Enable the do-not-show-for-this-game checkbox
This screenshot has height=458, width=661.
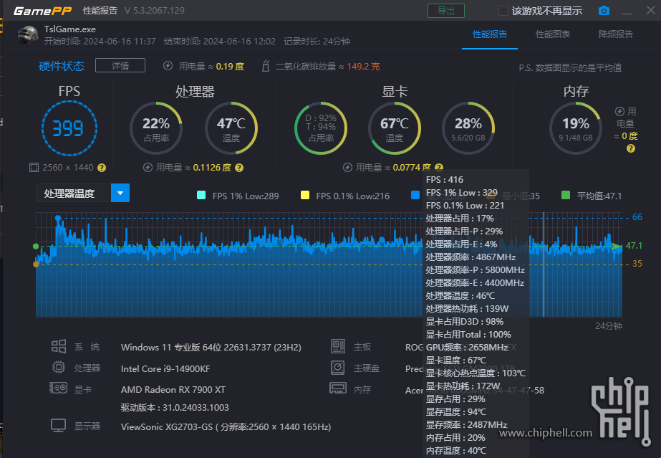tap(503, 11)
